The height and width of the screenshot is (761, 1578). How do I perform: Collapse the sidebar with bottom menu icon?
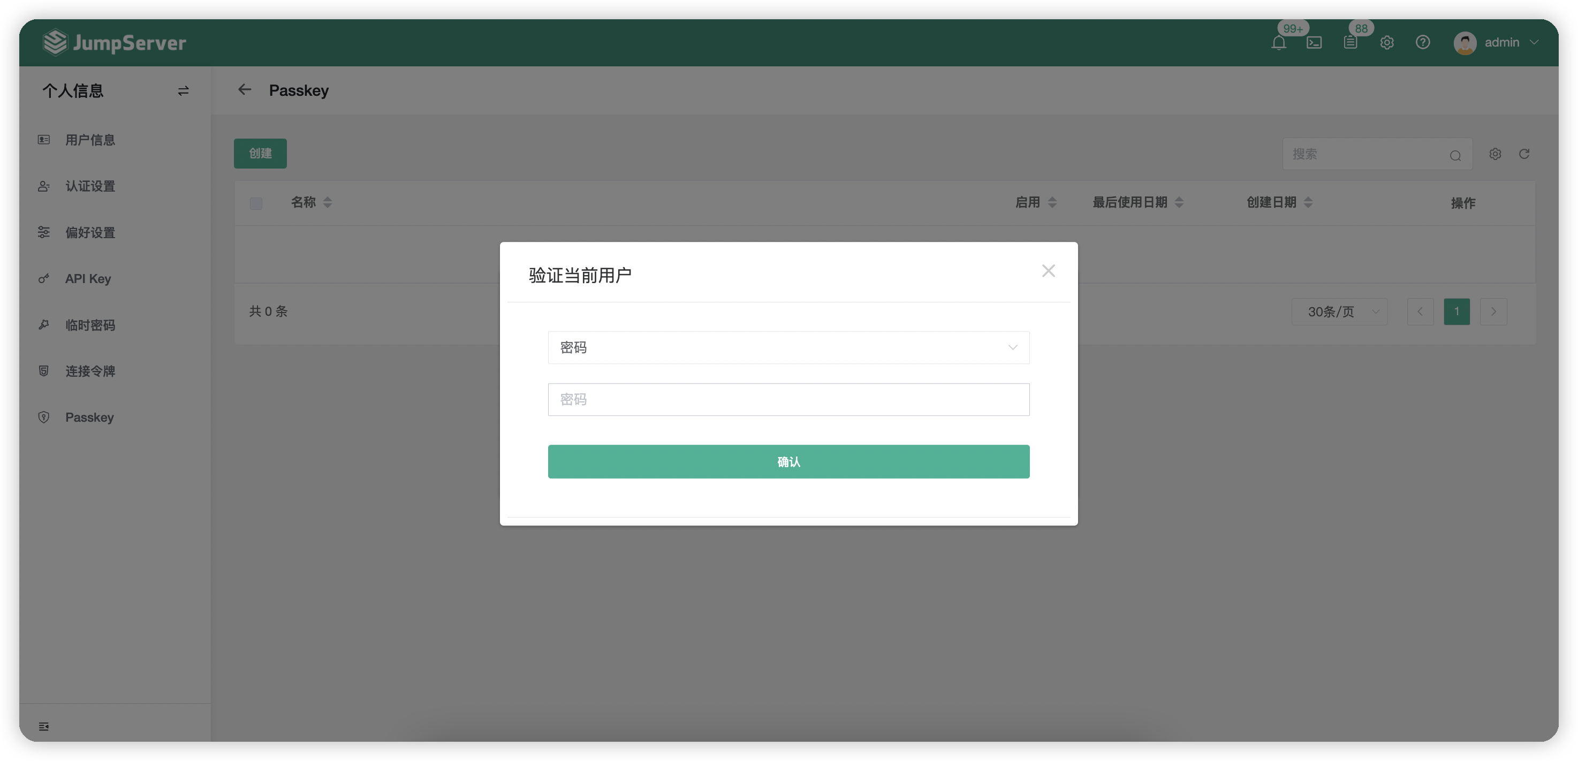[43, 726]
